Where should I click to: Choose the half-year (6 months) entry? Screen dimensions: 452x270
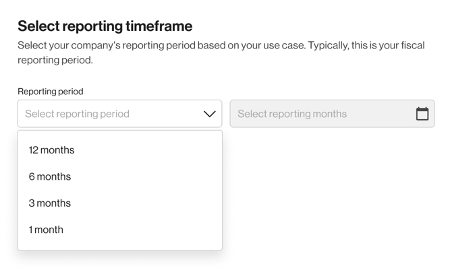(50, 176)
